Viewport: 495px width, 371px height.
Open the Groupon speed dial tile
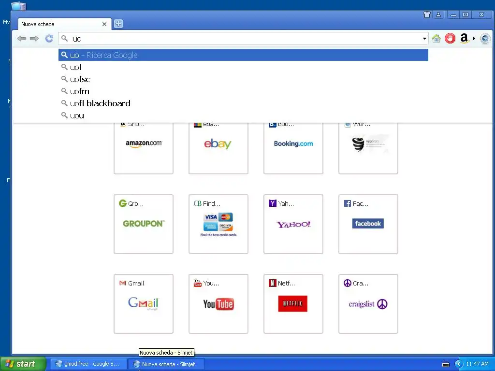[x=144, y=224]
